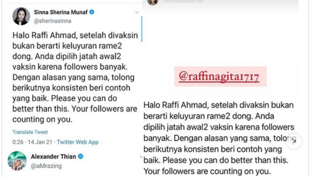
Task: Go to next slide using right arrow
Action: point(294,142)
